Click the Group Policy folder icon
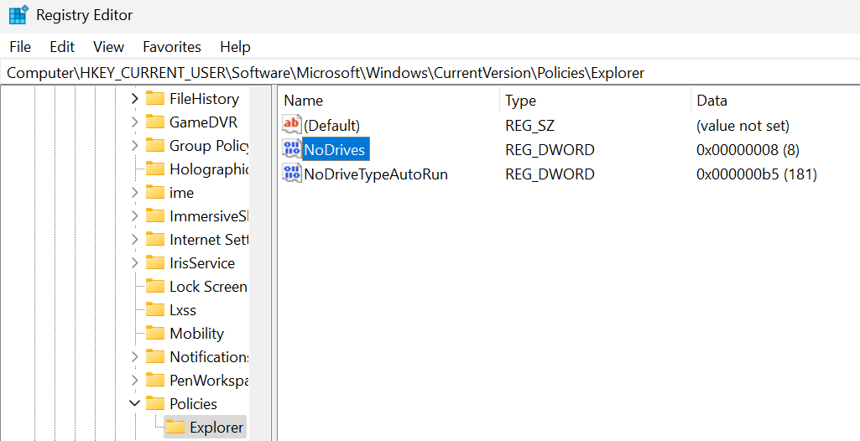This screenshot has width=860, height=441. (155, 146)
